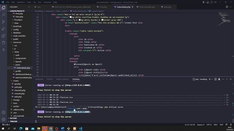
Task: Open the Source Control view
Action: [x=3, y=22]
